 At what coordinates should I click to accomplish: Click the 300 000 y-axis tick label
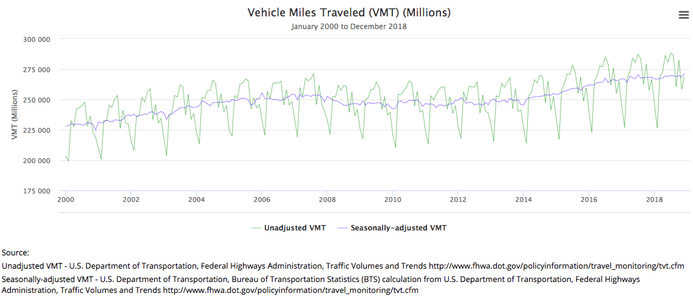pos(36,39)
